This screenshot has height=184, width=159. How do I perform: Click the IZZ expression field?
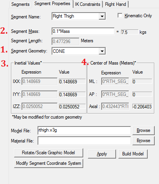(39, 106)
